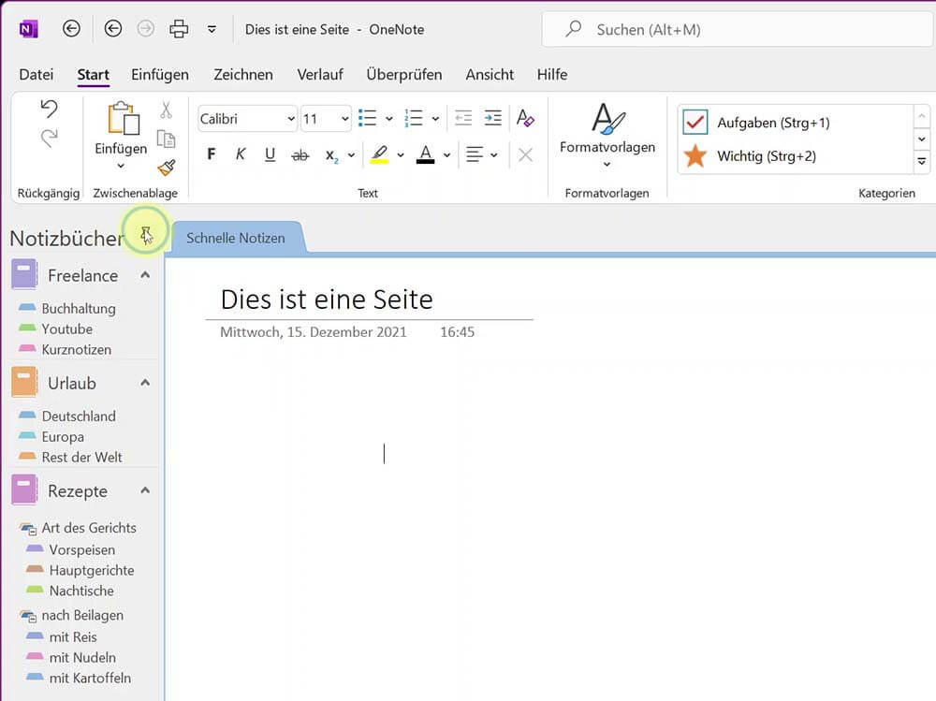This screenshot has width=936, height=701.
Task: Toggle italic (K) formatting
Action: pos(241,154)
